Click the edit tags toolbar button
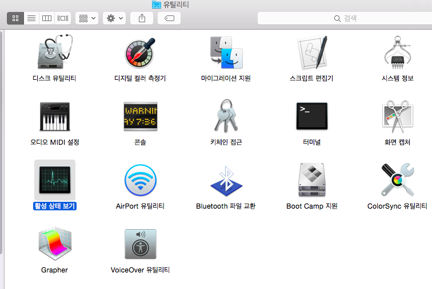This screenshot has width=432, height=289. tap(169, 18)
